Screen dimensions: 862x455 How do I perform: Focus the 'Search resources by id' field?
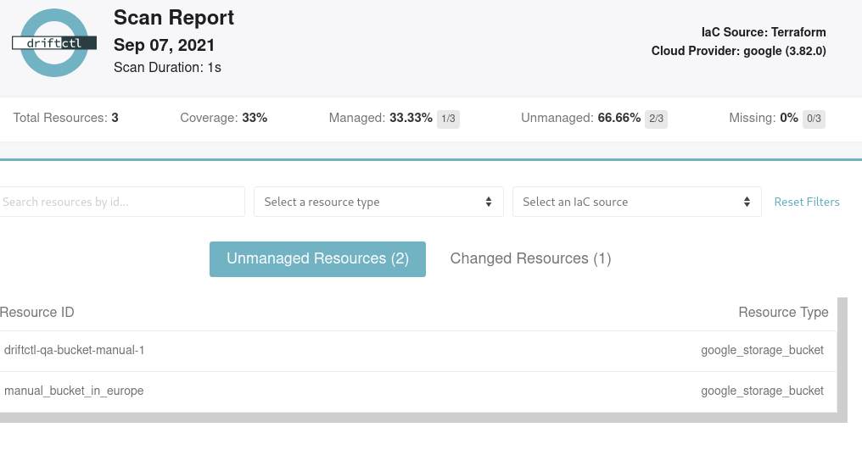[121, 202]
